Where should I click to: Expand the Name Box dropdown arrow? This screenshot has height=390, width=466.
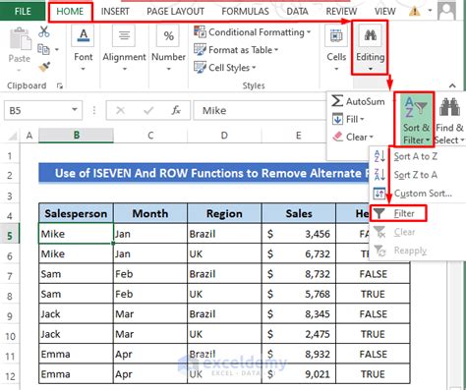coord(75,110)
